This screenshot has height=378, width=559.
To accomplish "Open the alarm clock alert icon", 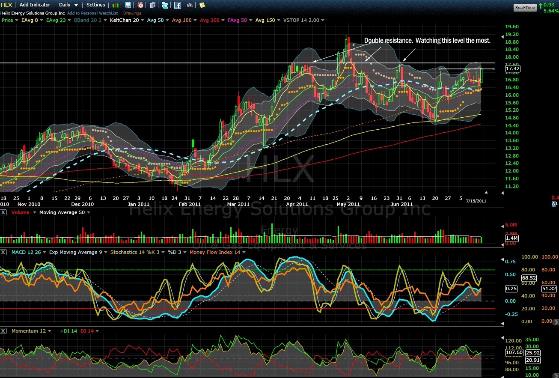I will [140, 5].
